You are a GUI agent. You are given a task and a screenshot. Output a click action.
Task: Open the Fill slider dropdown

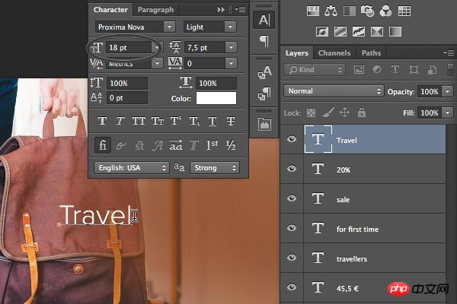[448, 112]
